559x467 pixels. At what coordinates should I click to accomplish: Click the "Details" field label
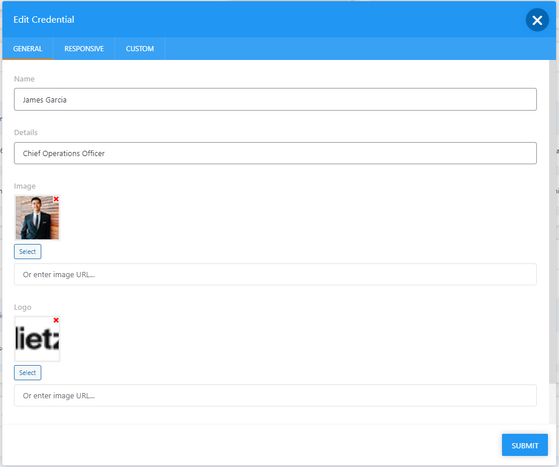pos(26,132)
